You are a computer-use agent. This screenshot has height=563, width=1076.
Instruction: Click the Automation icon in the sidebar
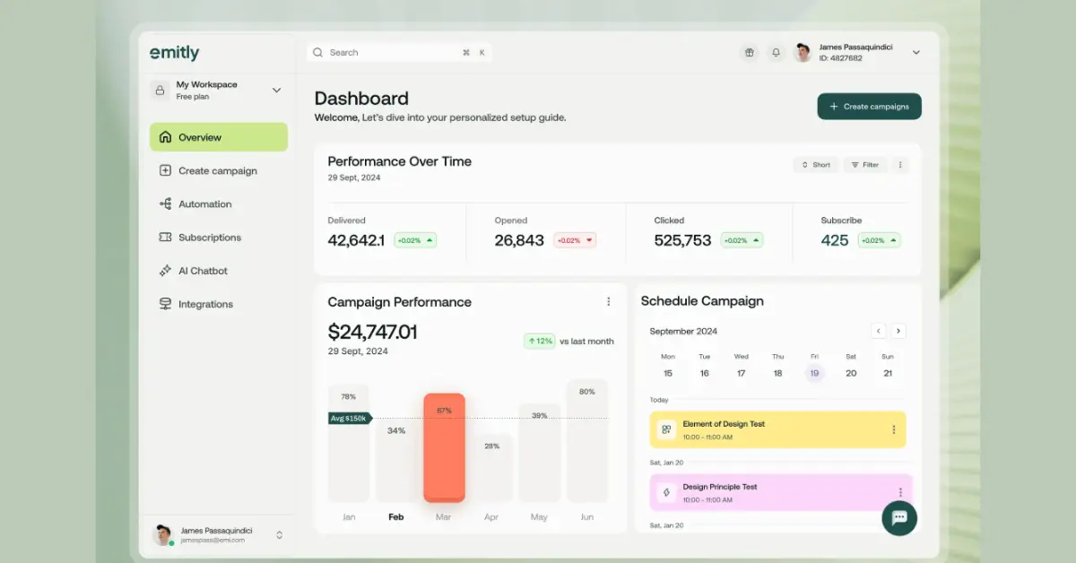[x=165, y=204]
